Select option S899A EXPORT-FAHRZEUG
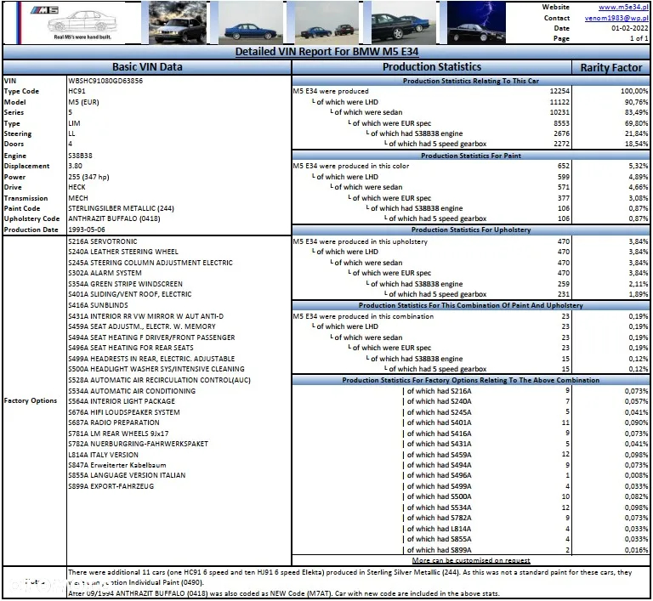The width and height of the screenshot is (653, 601). pyautogui.click(x=111, y=486)
